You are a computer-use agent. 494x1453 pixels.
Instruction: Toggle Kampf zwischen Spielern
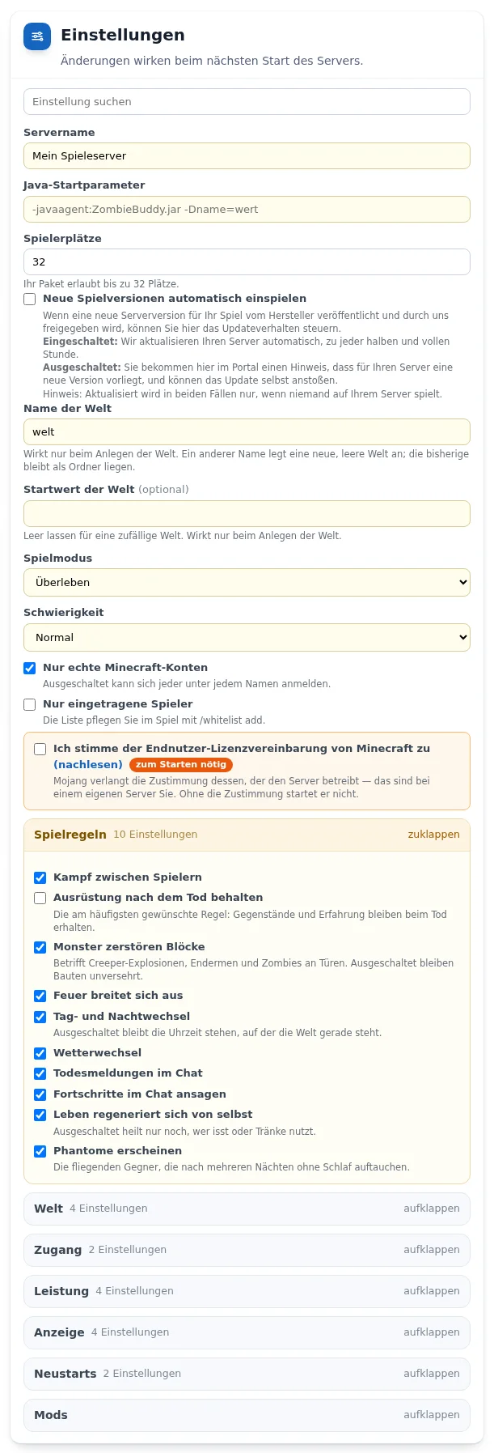pos(40,877)
